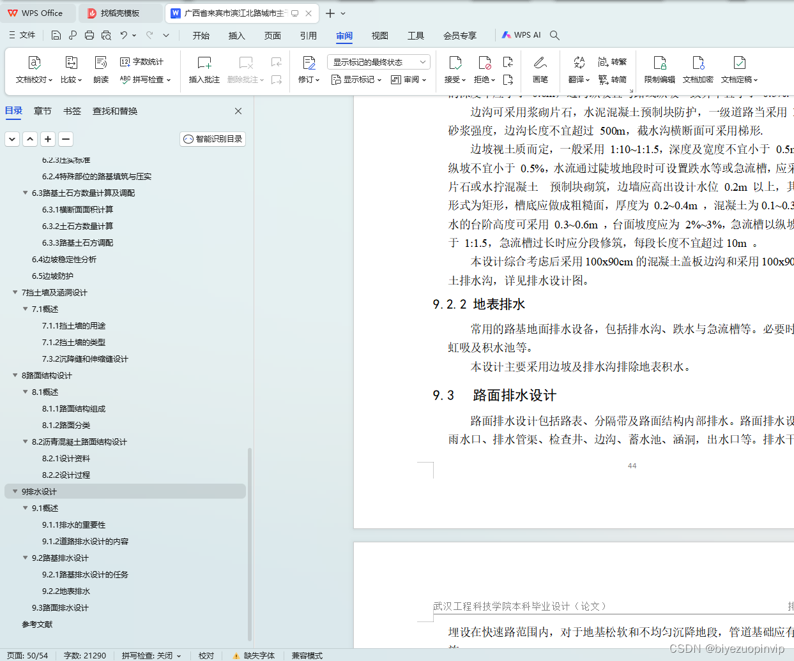794x661 pixels.
Task: Open WPS AI from the menu bar
Action: [521, 35]
